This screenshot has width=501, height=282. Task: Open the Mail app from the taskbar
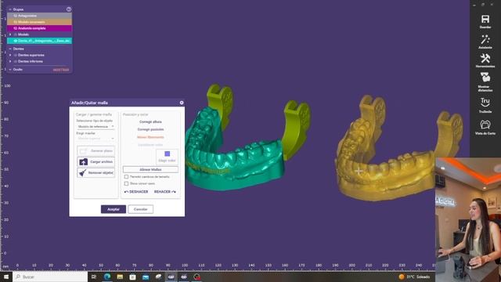click(x=146, y=277)
